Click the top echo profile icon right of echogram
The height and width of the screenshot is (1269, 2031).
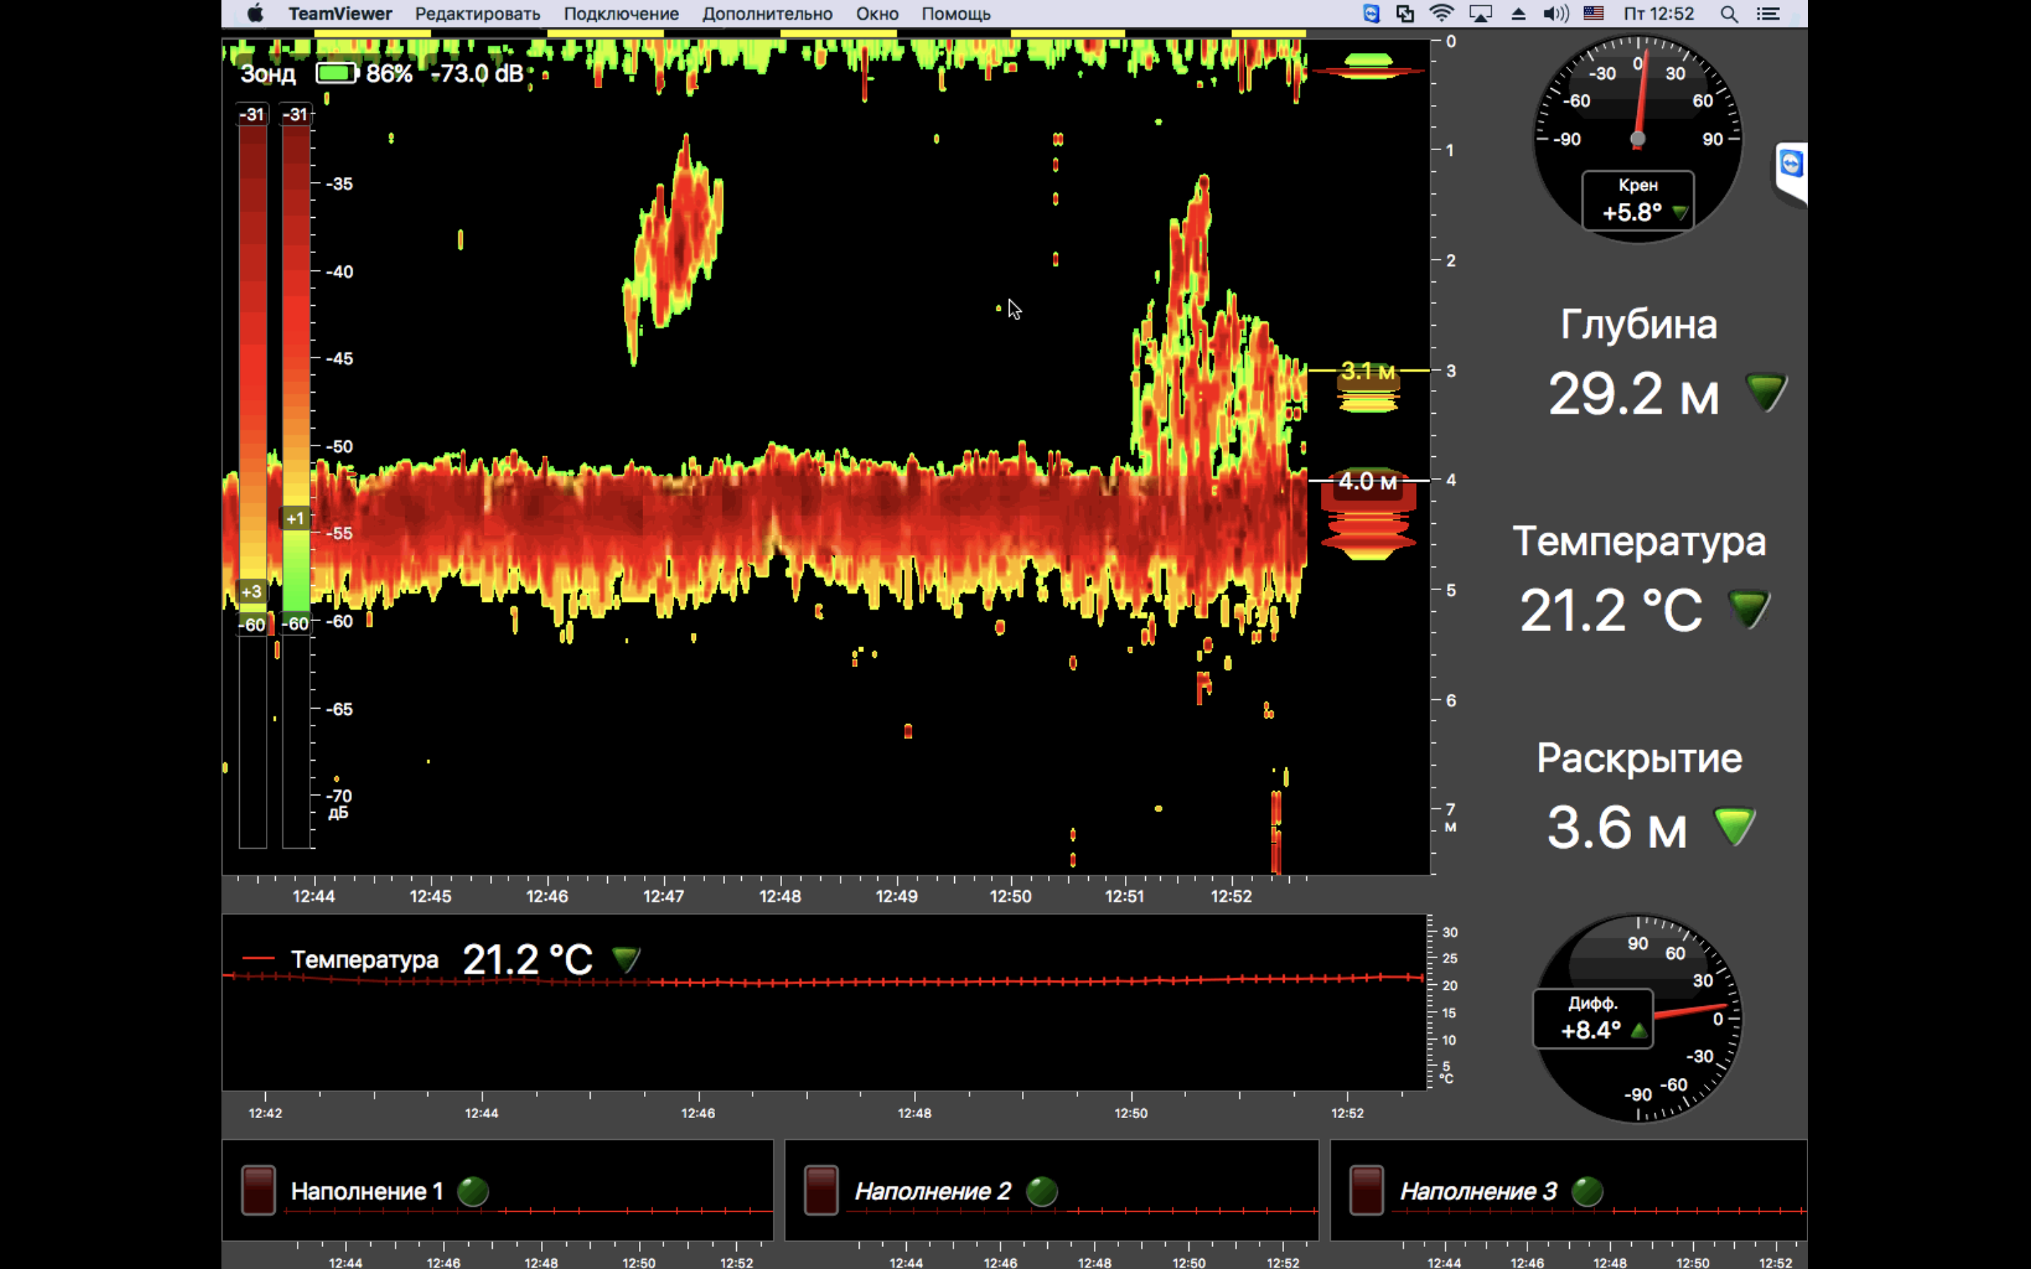1368,66
